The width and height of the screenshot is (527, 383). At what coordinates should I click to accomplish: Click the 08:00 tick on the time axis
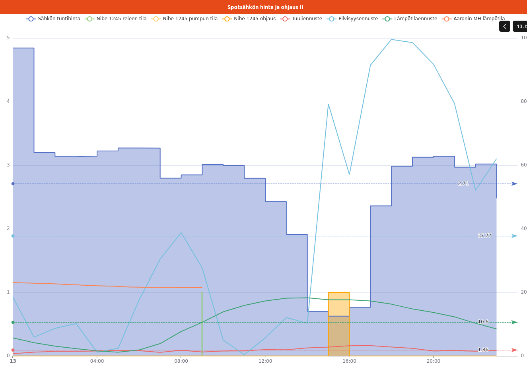[x=181, y=361]
